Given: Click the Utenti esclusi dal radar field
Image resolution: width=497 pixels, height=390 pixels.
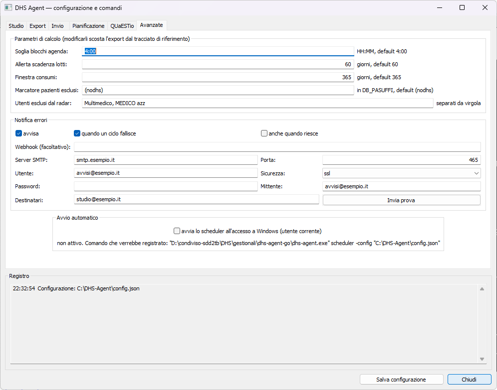Looking at the screenshot, I should tap(257, 103).
